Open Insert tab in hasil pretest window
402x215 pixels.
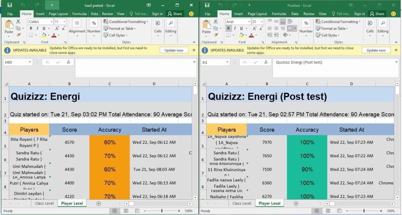[x=40, y=14]
